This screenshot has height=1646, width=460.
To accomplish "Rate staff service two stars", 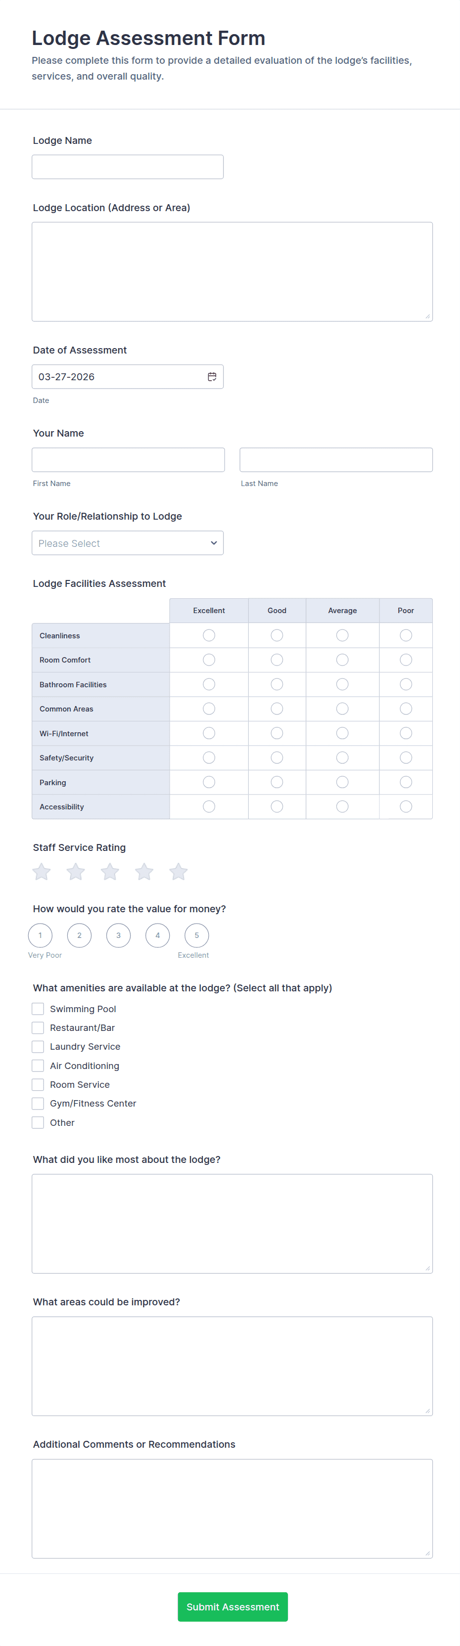I will pos(76,872).
